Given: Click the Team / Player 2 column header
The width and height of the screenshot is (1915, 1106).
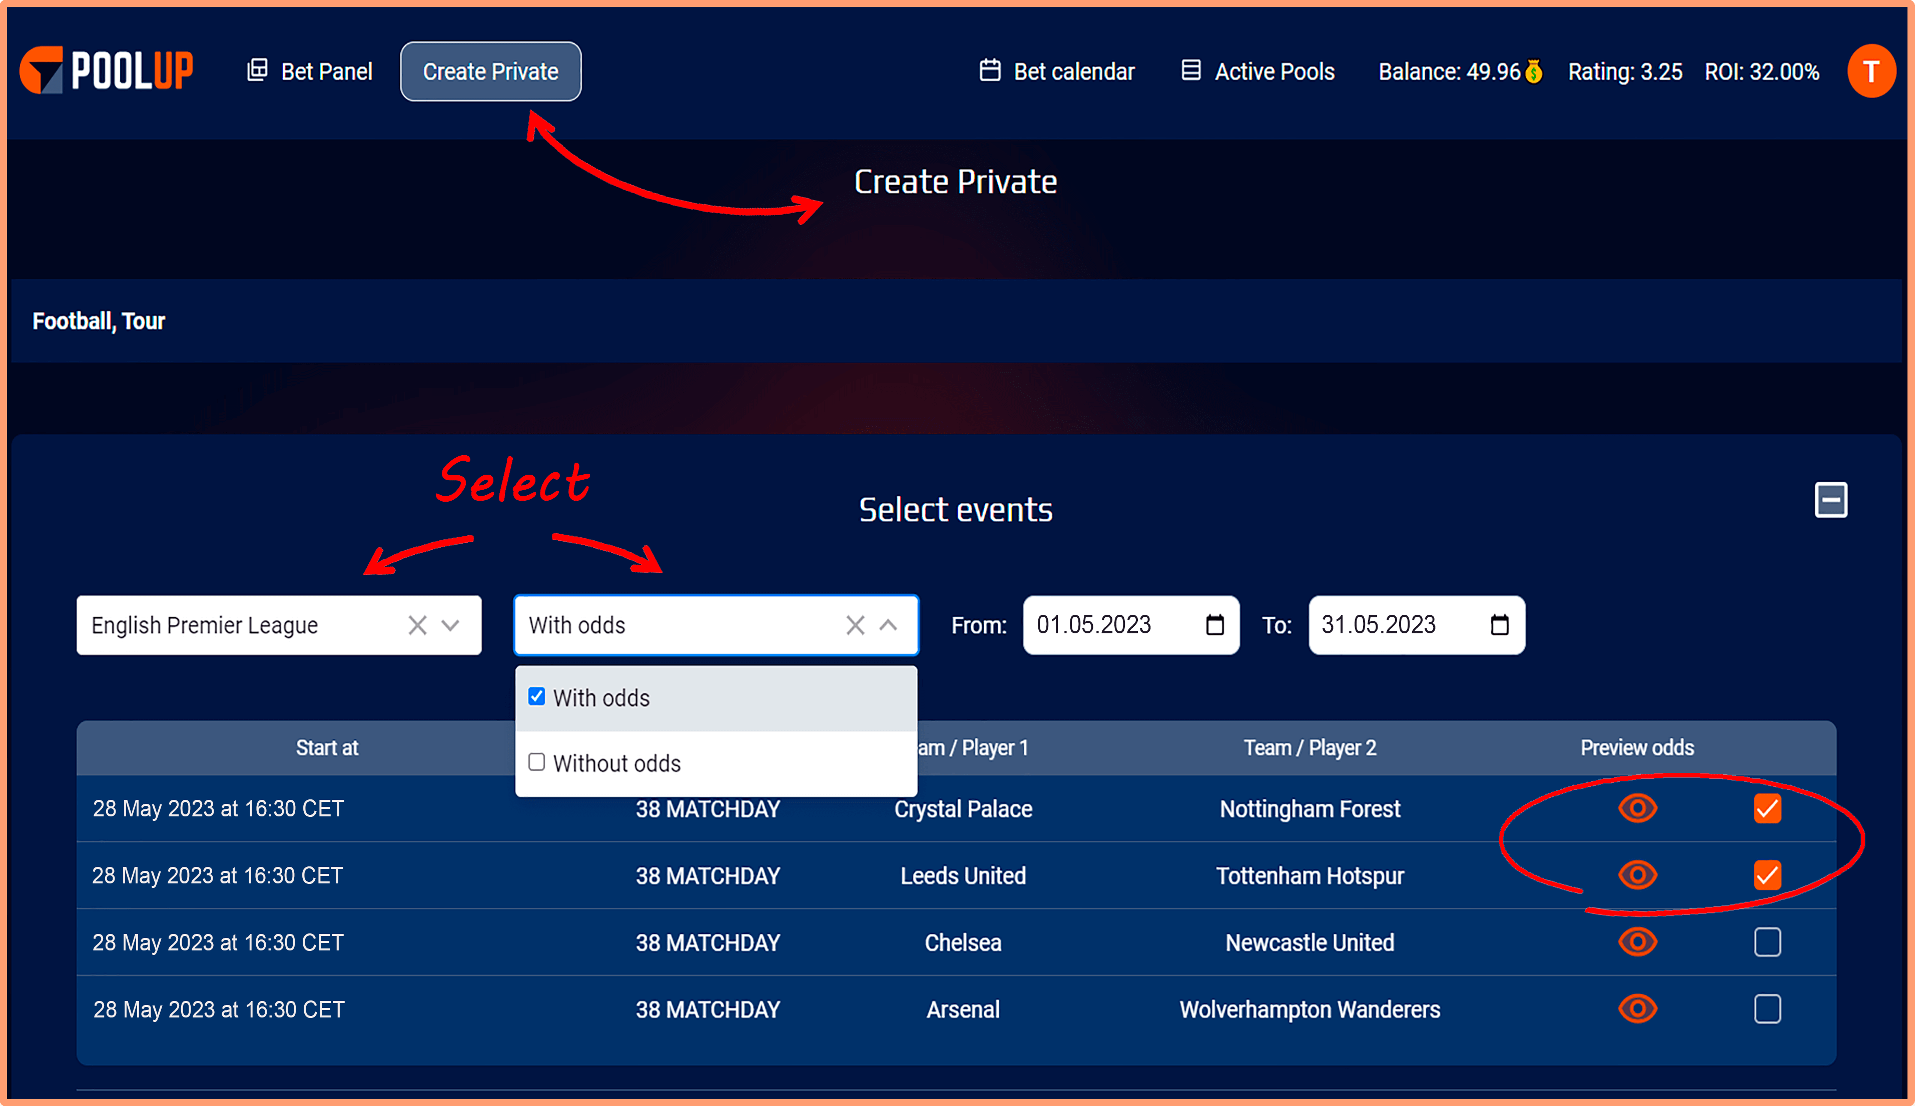Looking at the screenshot, I should [1310, 747].
